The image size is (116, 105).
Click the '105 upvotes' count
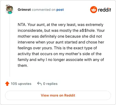point(21,84)
